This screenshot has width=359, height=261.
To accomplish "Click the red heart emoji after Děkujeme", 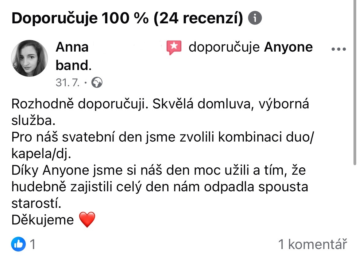I will coord(87,220).
